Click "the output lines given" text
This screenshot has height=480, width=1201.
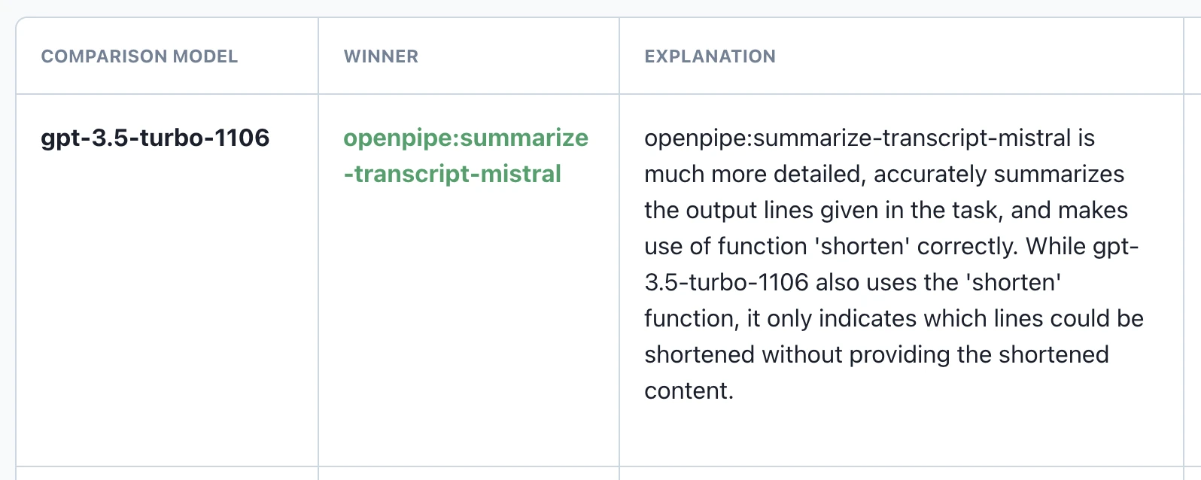762,210
